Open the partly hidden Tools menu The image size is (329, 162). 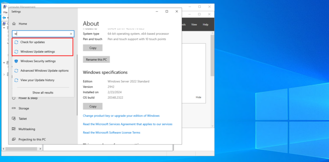click(x=184, y=25)
